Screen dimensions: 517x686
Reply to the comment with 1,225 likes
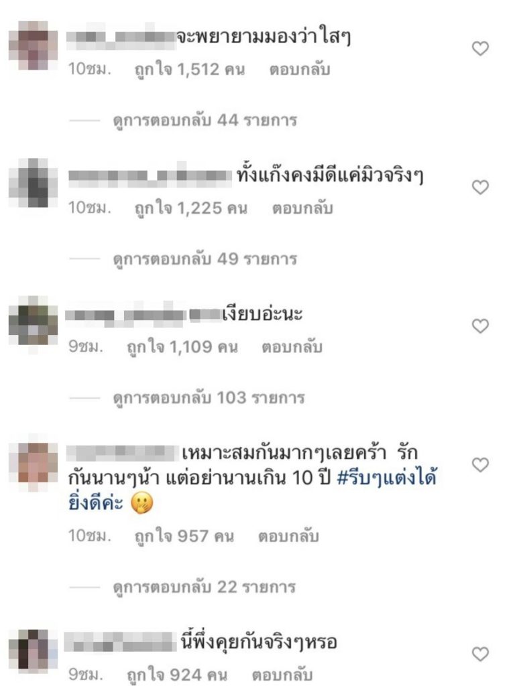(x=302, y=208)
